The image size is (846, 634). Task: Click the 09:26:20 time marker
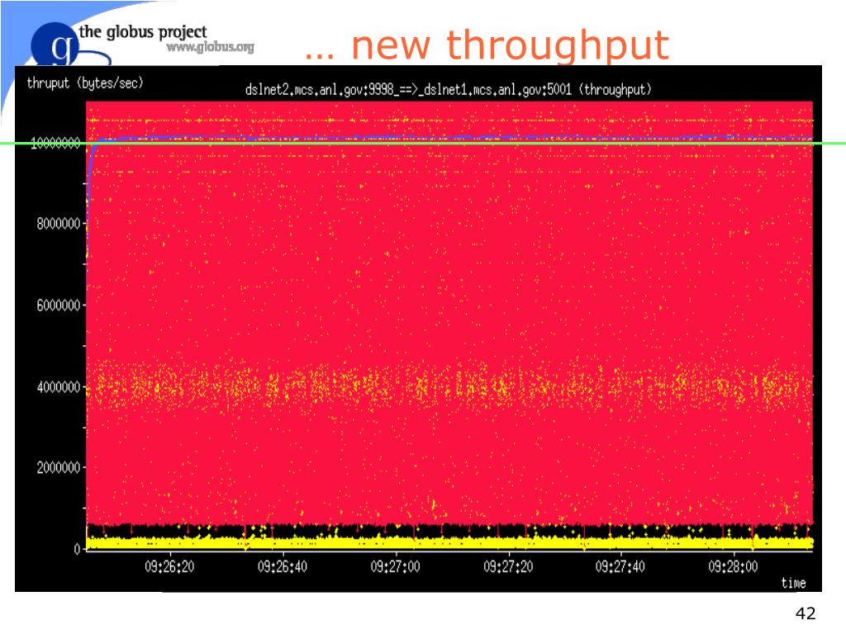(x=169, y=566)
